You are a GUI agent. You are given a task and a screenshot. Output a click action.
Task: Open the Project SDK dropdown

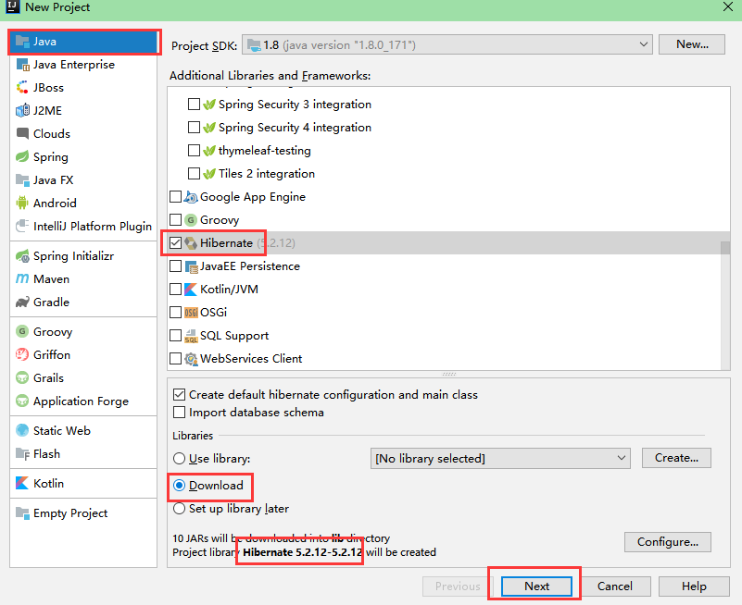coord(447,45)
